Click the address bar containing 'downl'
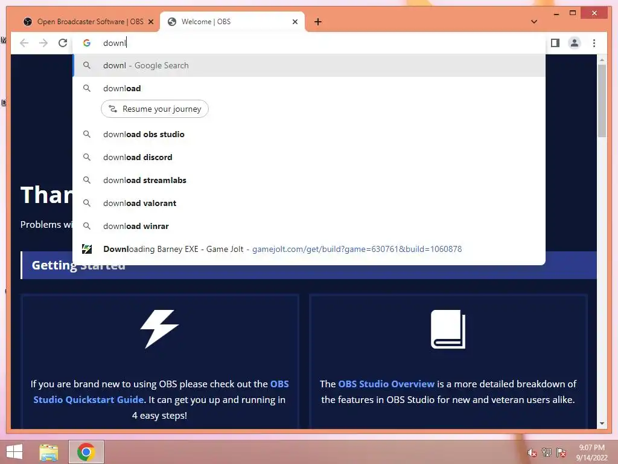This screenshot has width=618, height=464. tap(309, 43)
